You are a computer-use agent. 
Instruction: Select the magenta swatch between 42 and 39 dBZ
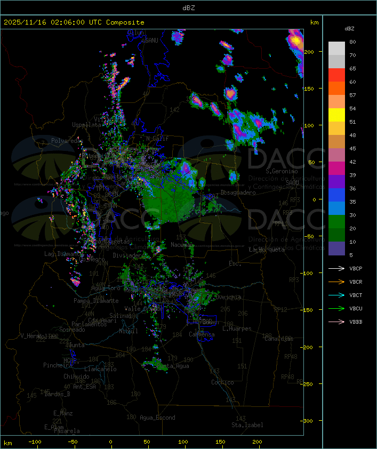coord(336,169)
